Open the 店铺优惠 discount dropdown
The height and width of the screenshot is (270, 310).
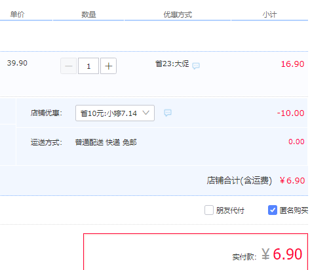[115, 113]
